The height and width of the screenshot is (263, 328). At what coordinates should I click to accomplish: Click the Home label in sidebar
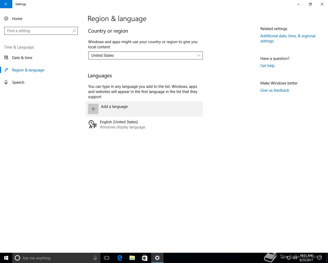point(17,19)
